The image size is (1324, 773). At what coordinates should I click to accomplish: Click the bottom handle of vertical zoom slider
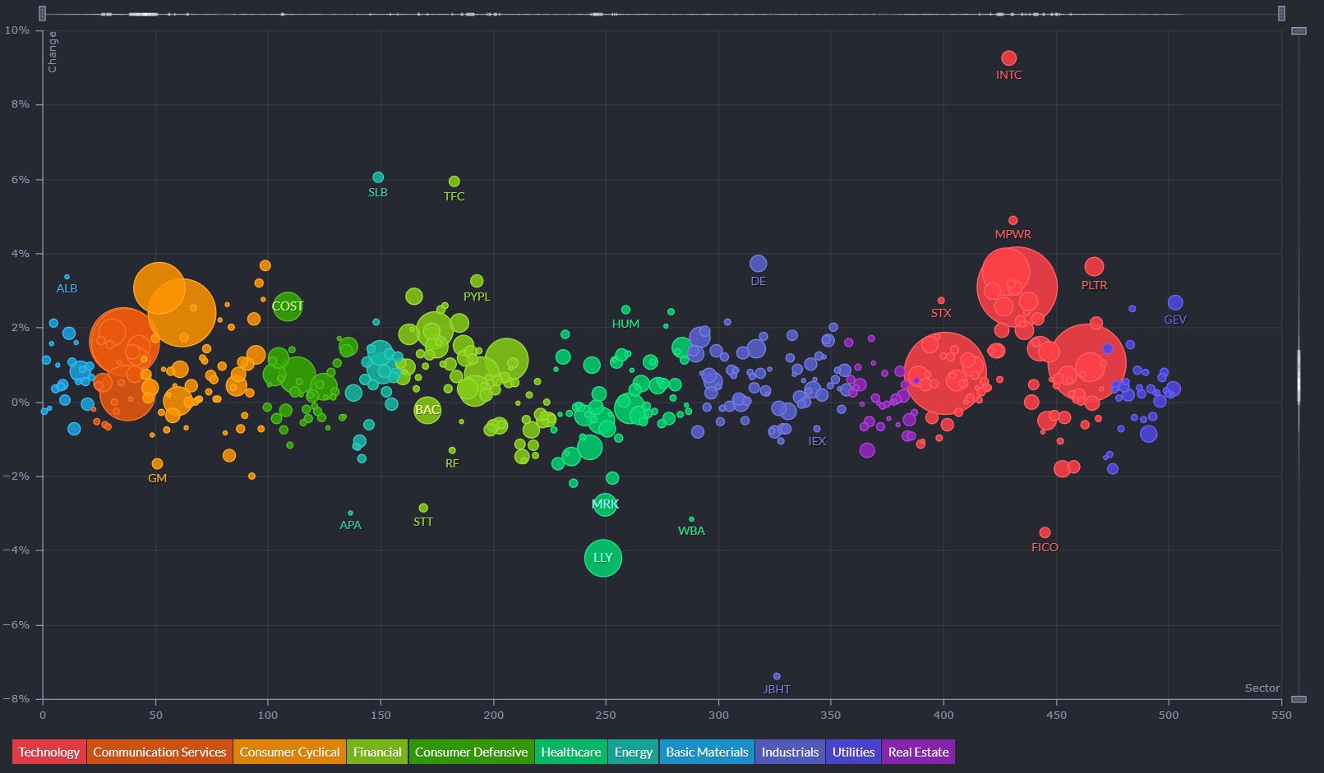pos(1299,699)
